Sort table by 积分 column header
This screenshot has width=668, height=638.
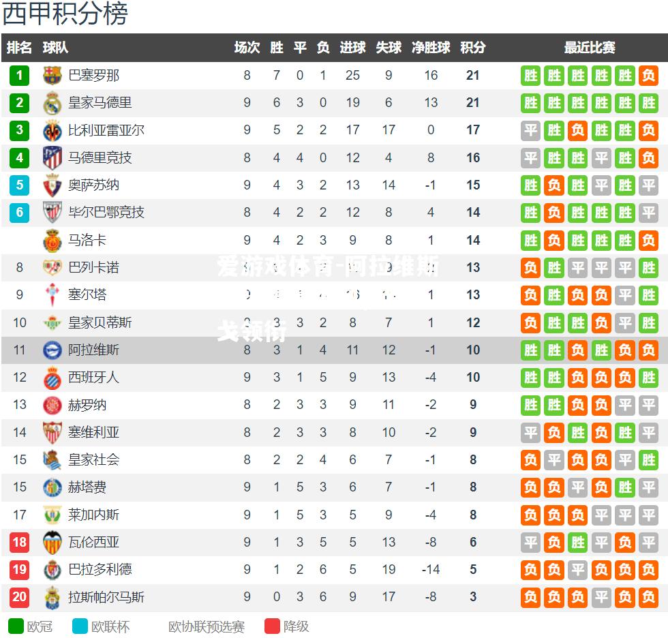point(473,47)
